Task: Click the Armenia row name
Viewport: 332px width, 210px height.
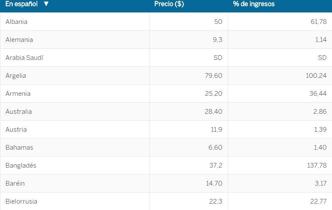Action: [x=18, y=94]
